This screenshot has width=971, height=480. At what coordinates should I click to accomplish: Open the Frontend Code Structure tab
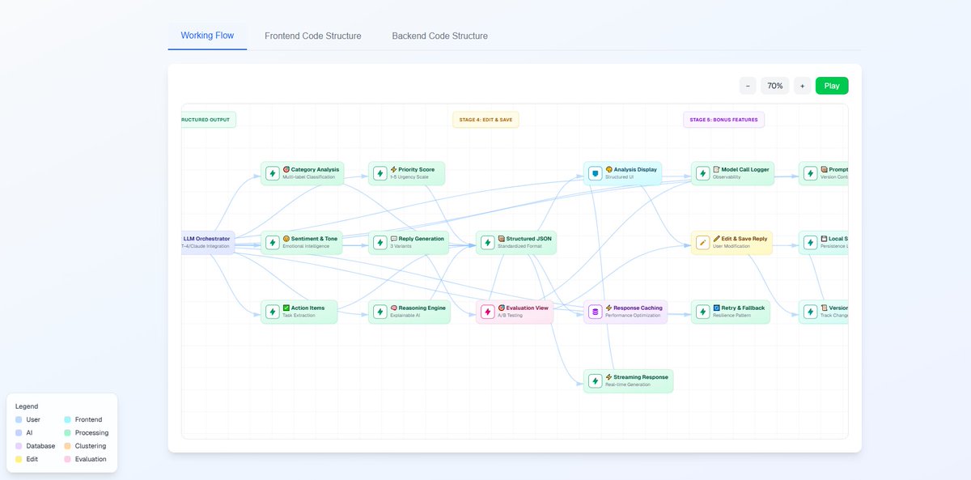313,36
